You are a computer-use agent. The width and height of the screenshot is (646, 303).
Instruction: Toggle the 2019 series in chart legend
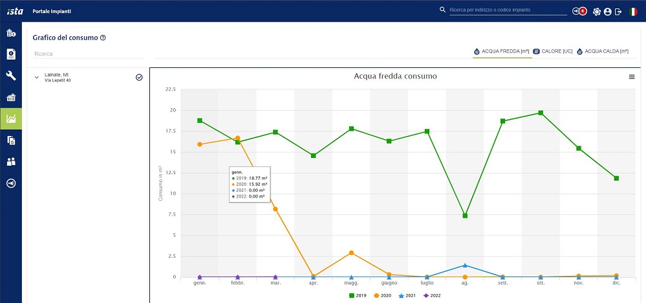(x=356, y=295)
